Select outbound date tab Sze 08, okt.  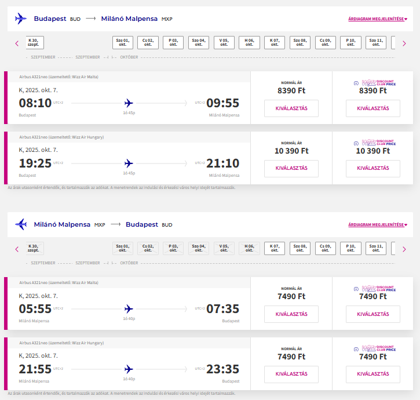(300, 43)
